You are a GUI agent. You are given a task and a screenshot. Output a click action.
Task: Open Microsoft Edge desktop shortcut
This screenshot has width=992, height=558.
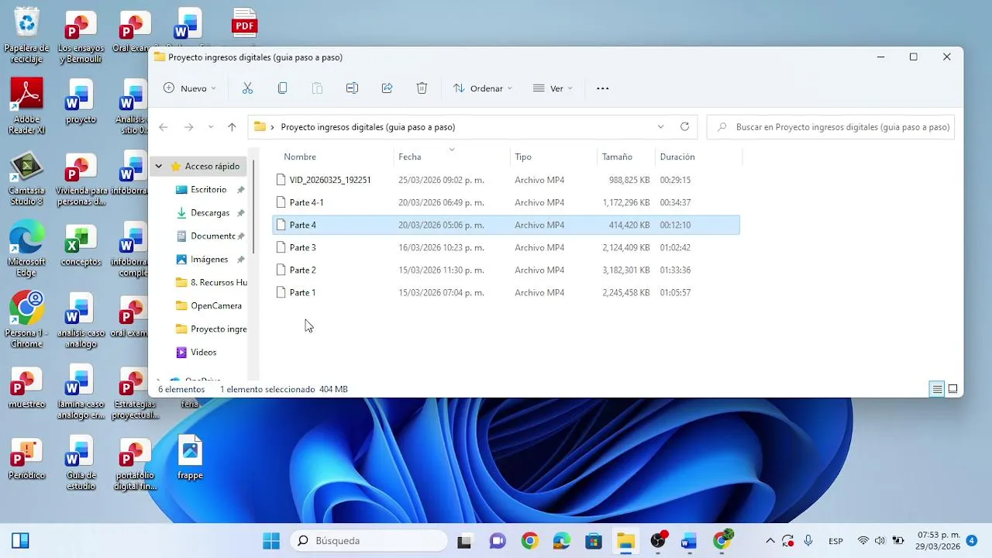[26, 249]
